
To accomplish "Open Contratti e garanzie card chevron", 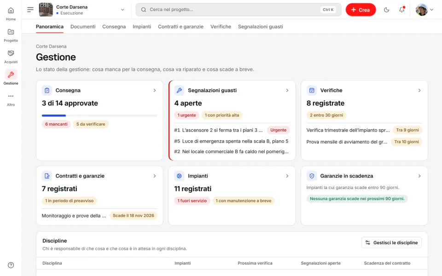I will click(x=155, y=176).
